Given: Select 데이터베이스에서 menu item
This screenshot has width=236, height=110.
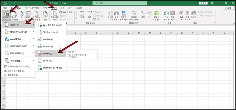Looking at the screenshot, I should coord(19,32).
